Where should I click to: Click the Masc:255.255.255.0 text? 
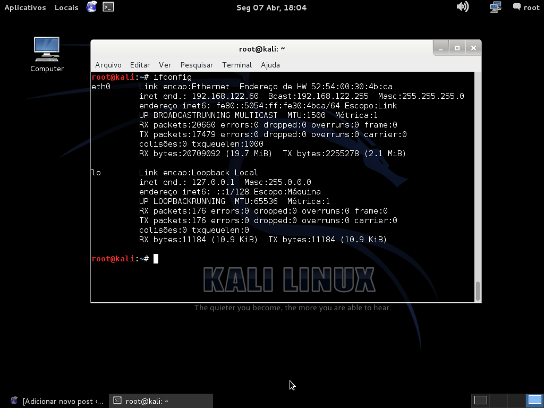pos(421,96)
